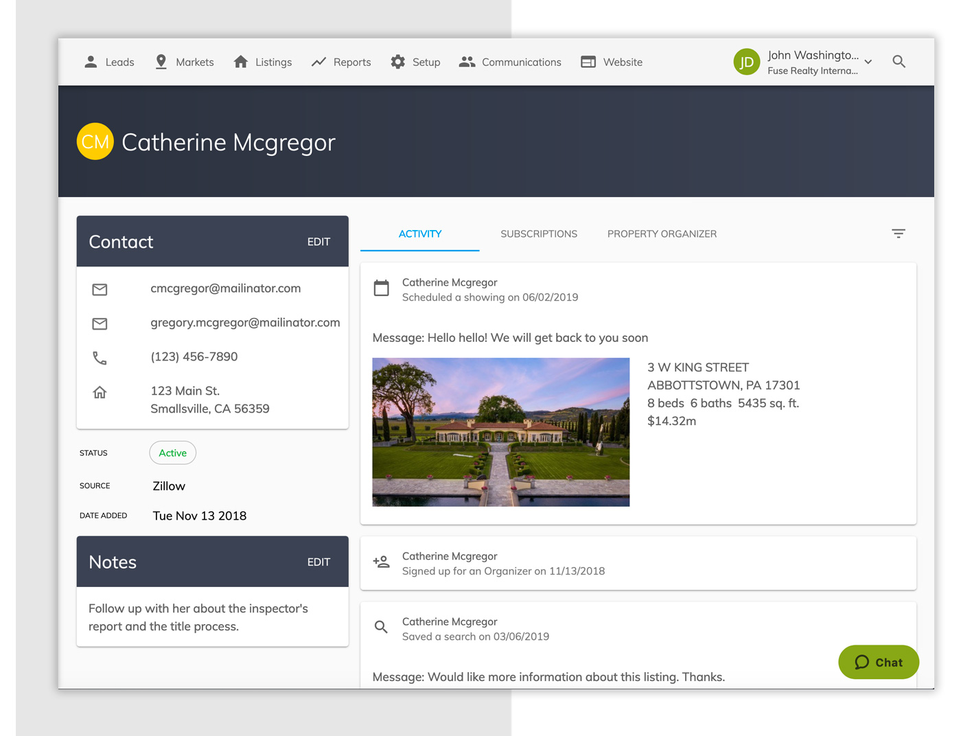
Task: Click 3 W KING STREET address
Action: point(698,367)
